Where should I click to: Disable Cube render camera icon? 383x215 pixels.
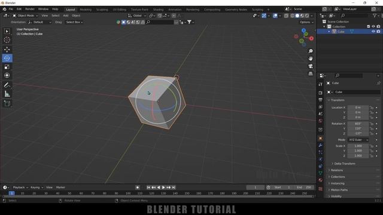coord(378,32)
